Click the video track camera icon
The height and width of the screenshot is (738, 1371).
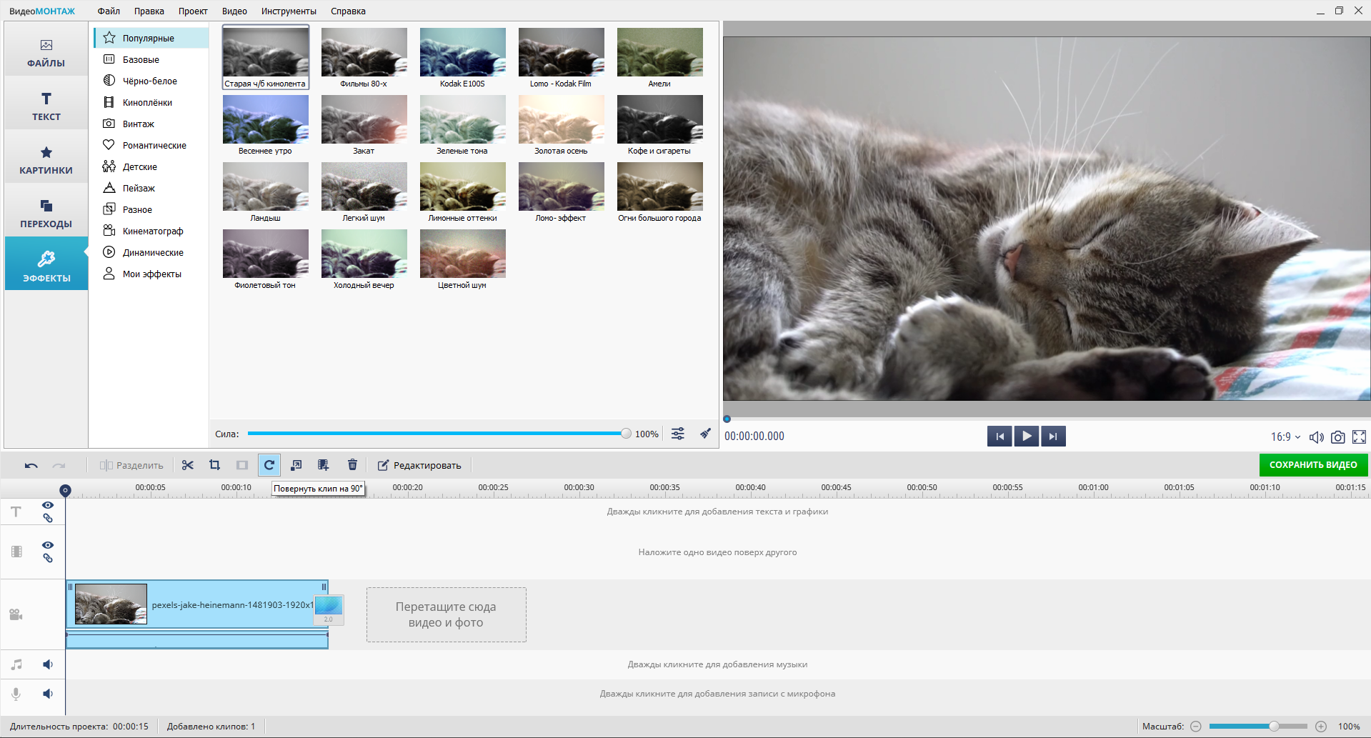16,615
